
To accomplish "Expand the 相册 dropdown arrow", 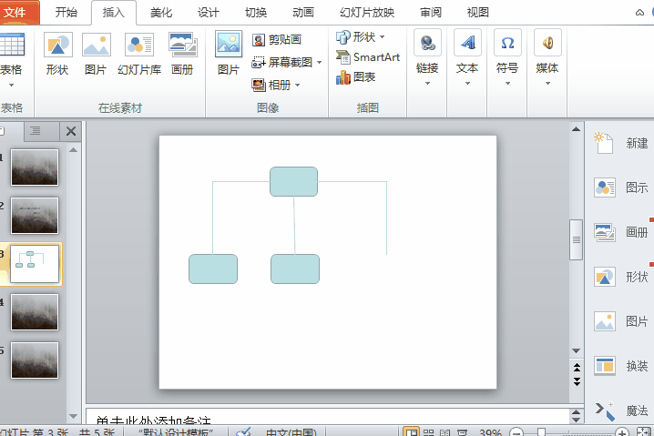I will (297, 85).
